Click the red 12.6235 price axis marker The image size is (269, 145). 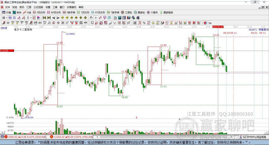pyautogui.click(x=7, y=51)
